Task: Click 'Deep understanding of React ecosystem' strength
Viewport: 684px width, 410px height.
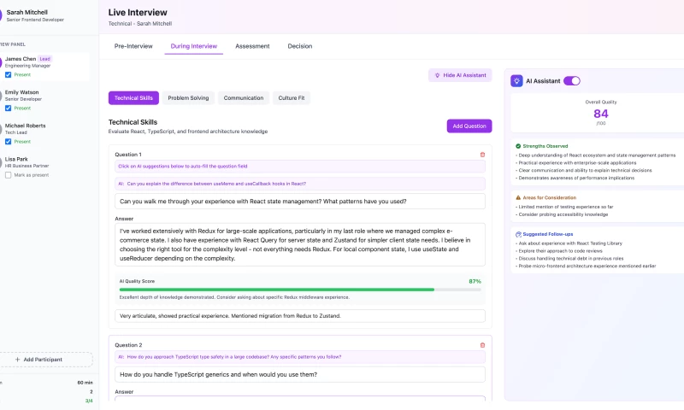Action: (595, 155)
